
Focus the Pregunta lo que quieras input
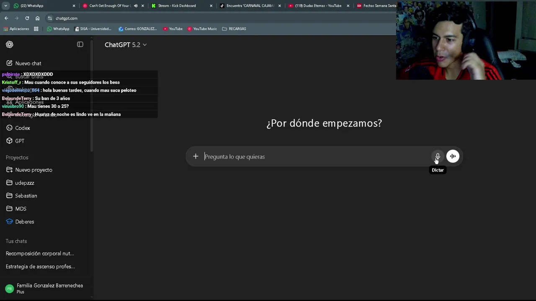point(316,157)
